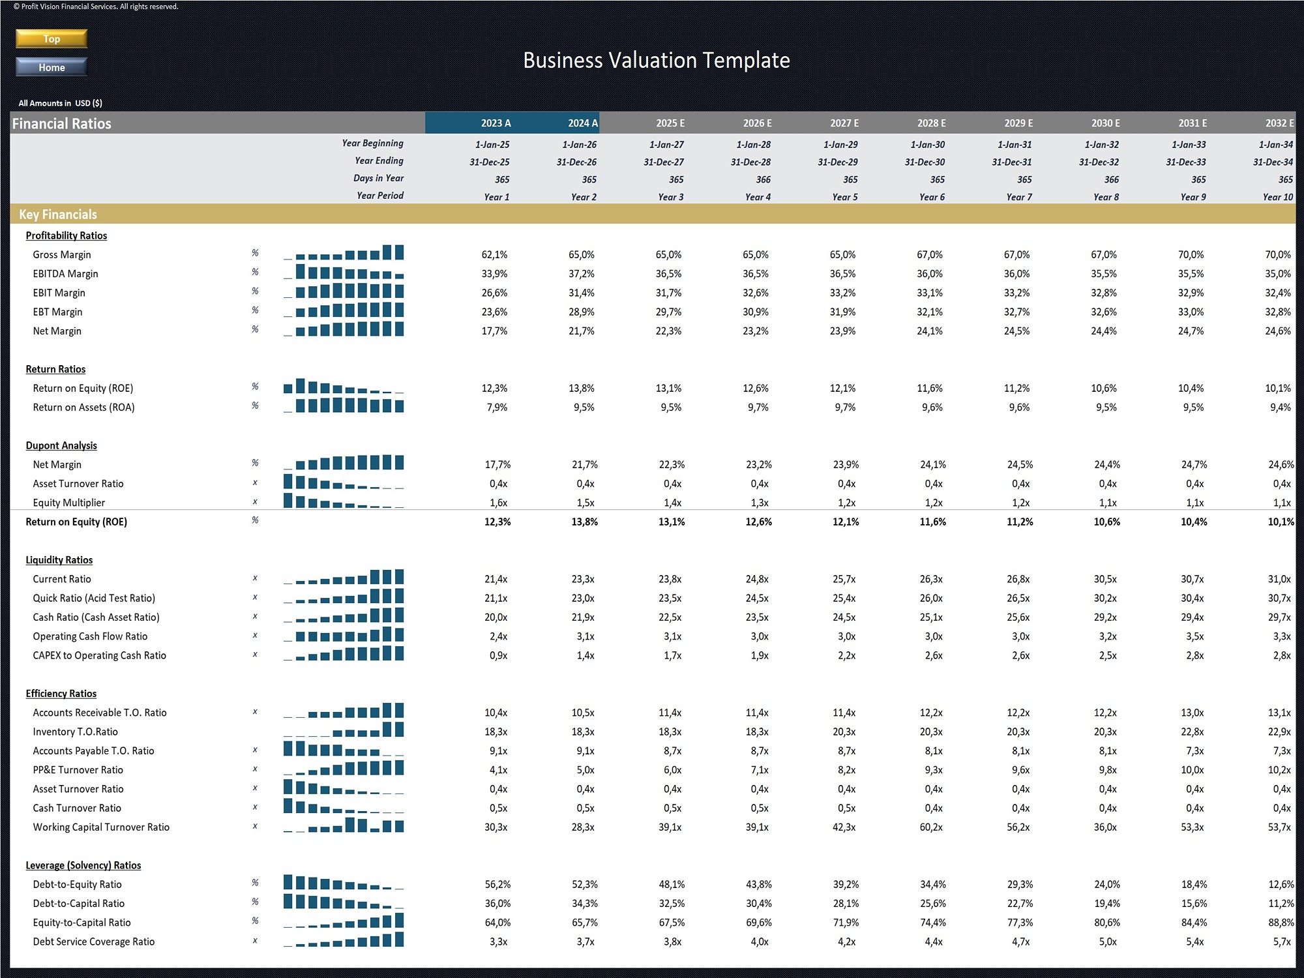
Task: Select the Key Financials gold banner
Action: click(x=57, y=215)
